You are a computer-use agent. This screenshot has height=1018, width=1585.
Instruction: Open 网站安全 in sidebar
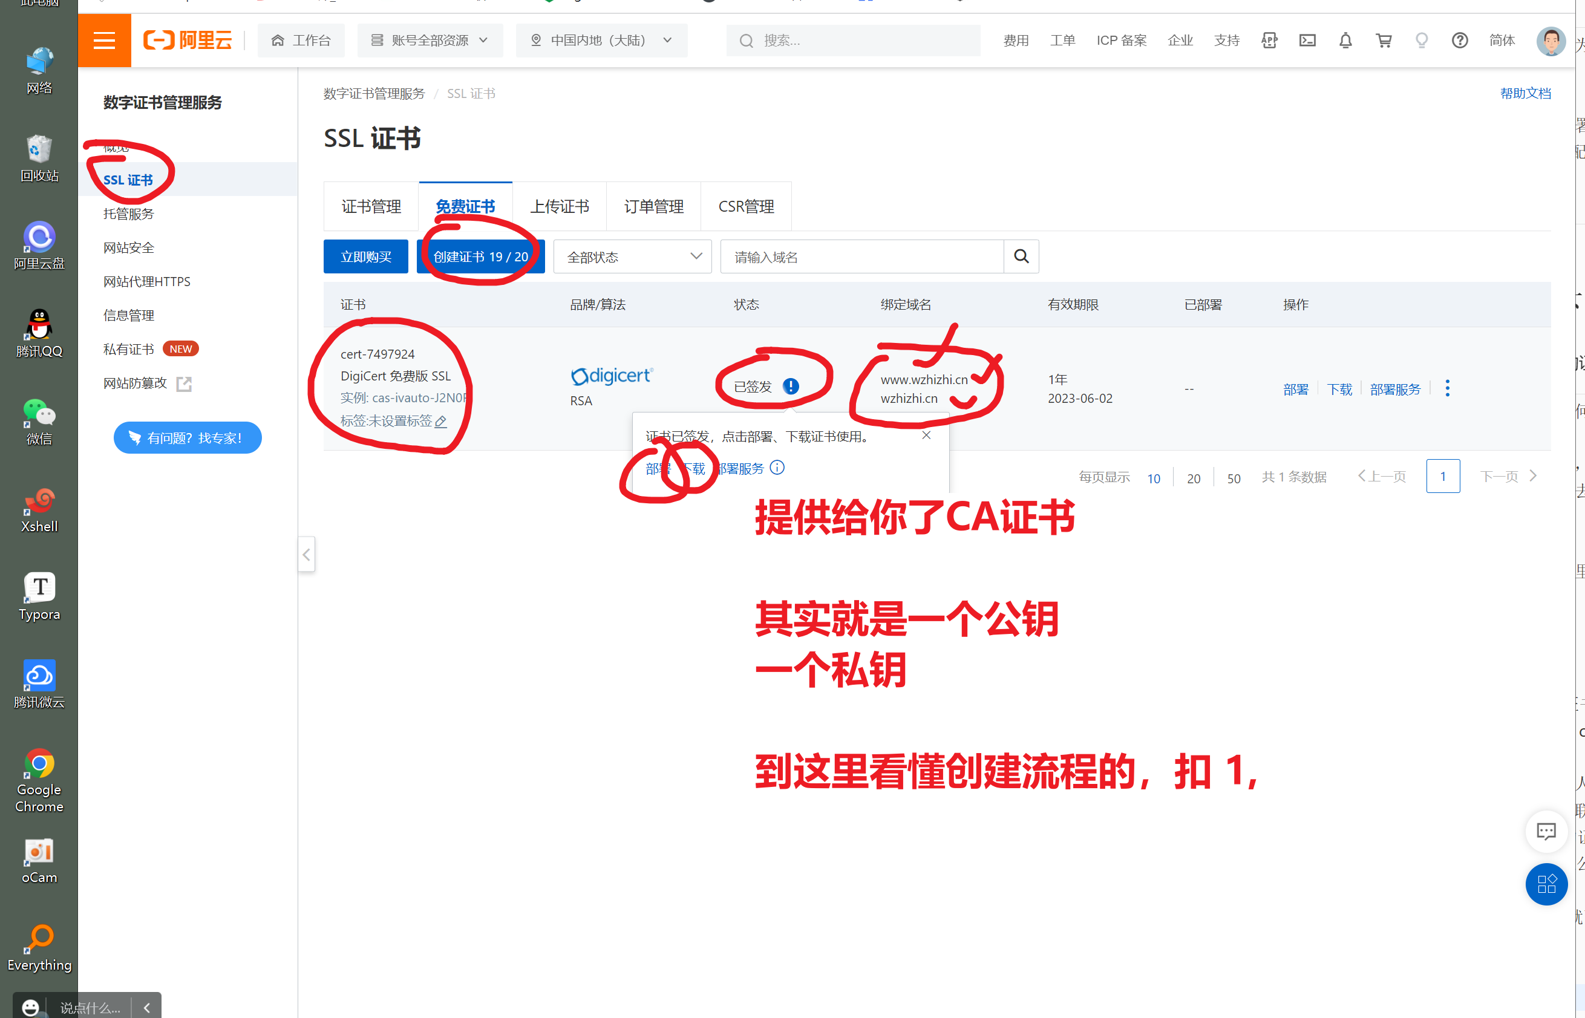click(128, 247)
